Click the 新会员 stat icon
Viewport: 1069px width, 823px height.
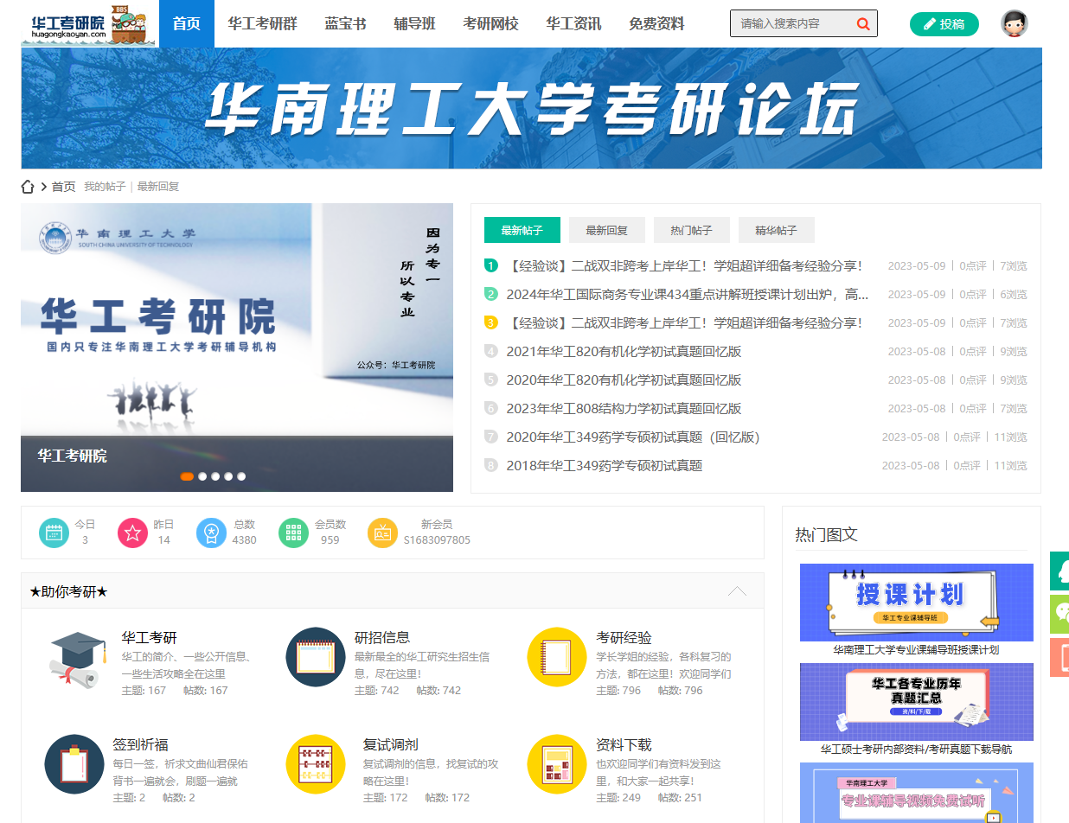[382, 533]
